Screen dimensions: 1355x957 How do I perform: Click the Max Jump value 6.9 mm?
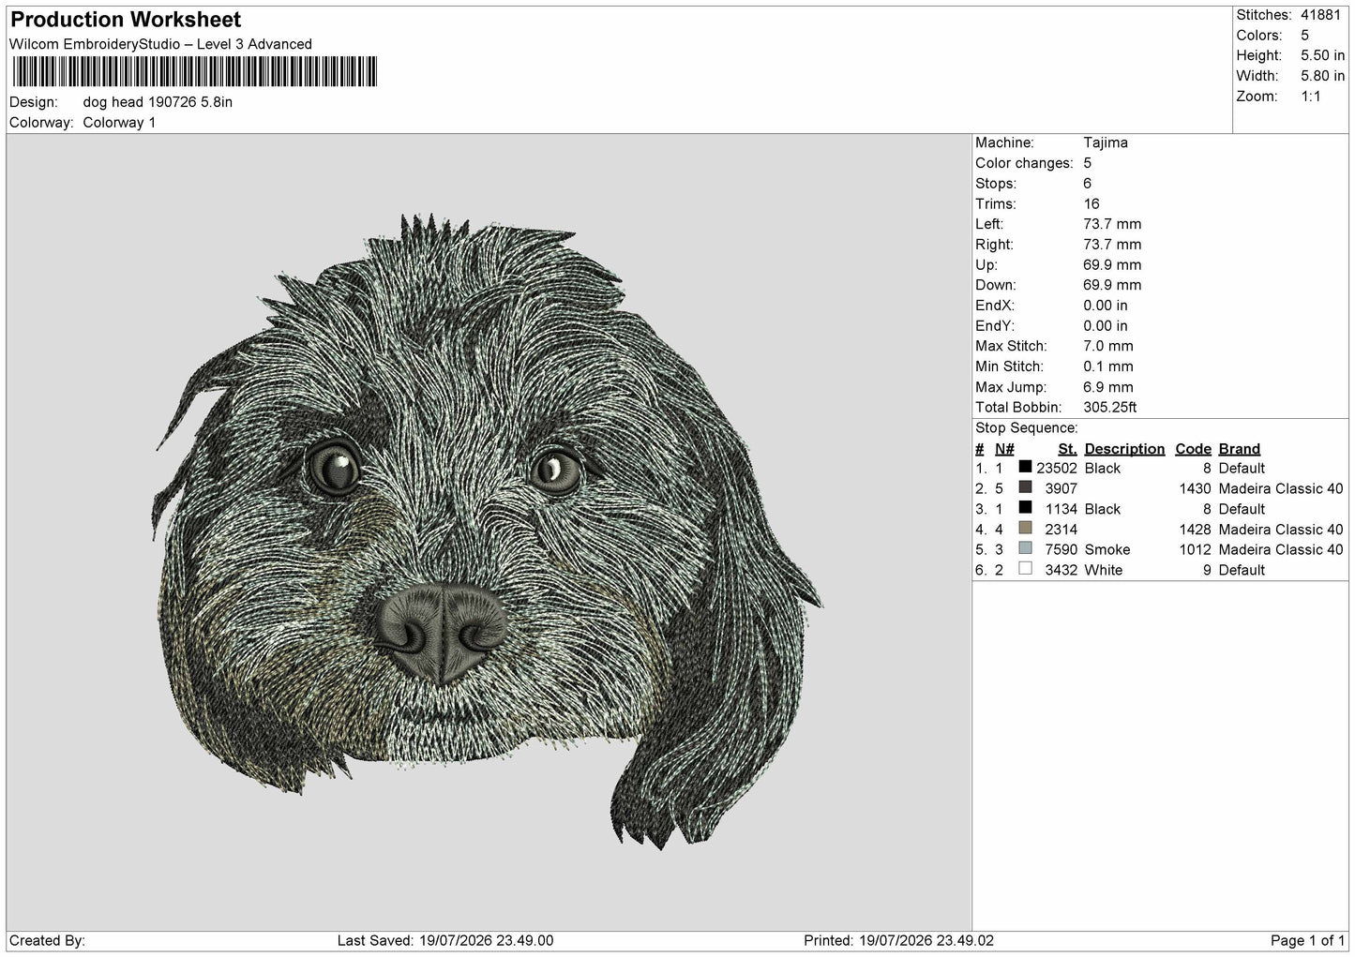(x=1108, y=387)
